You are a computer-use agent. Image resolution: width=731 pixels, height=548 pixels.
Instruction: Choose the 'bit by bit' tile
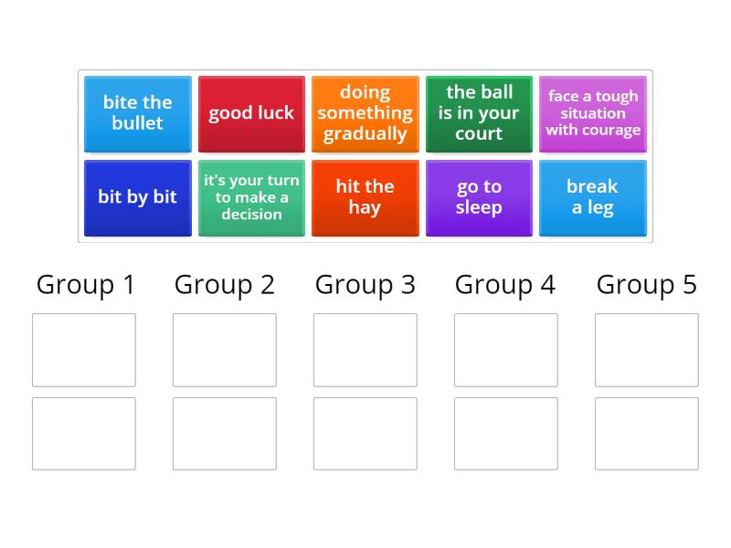(x=138, y=197)
